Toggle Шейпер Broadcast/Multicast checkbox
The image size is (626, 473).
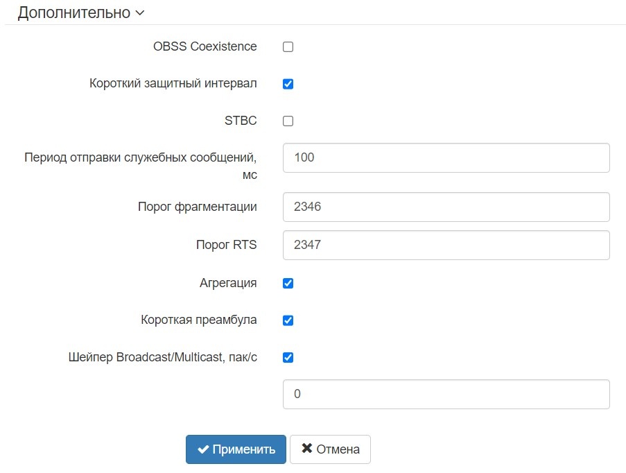(288, 358)
